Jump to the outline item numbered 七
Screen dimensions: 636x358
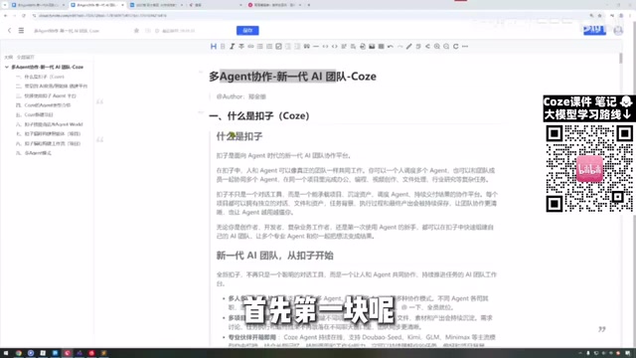[x=48, y=134]
